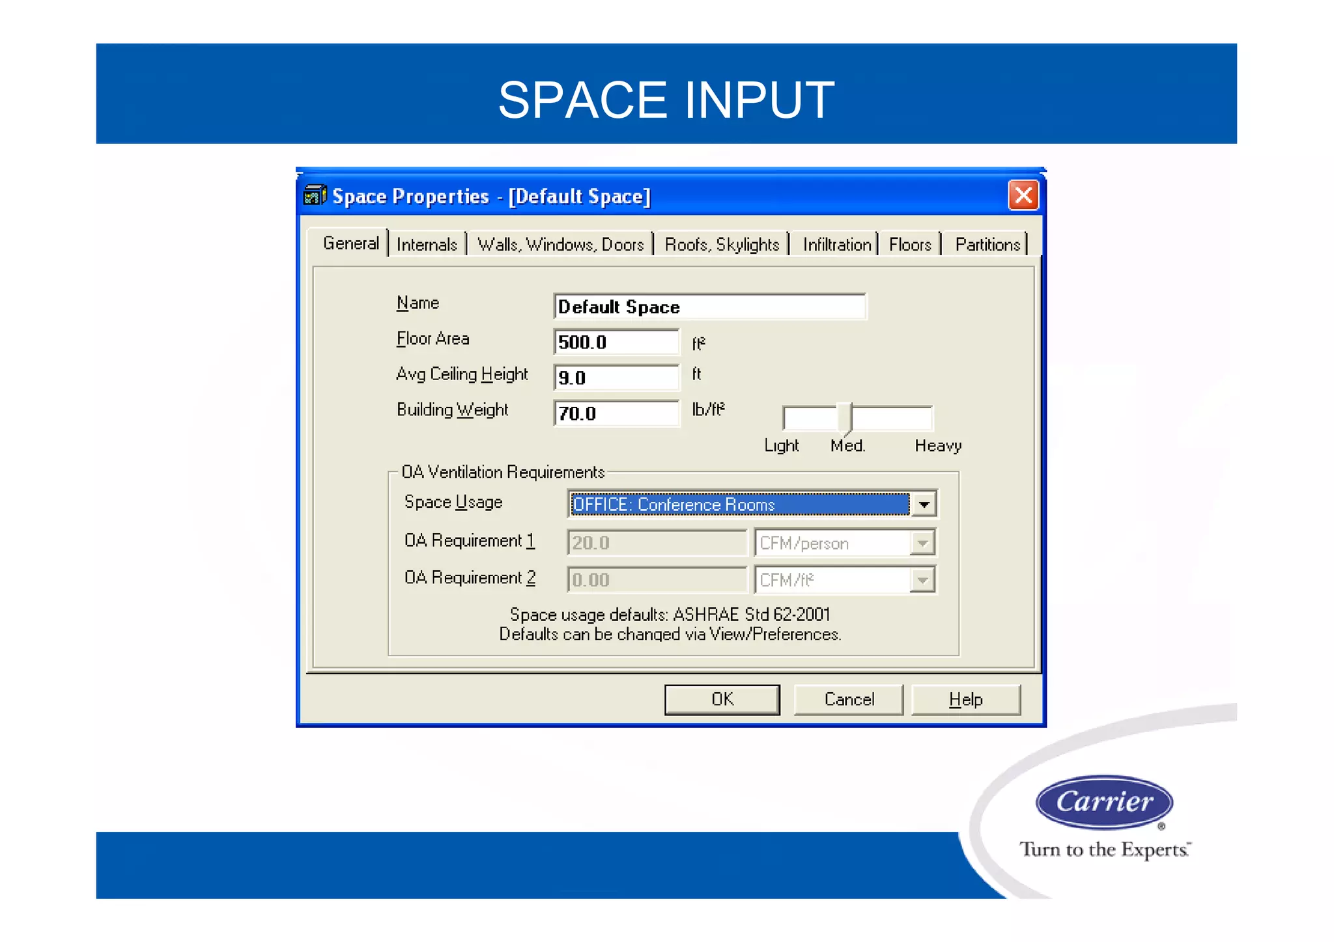The height and width of the screenshot is (942, 1334).
Task: Click the OA Requirement 2 value field
Action: (x=657, y=579)
